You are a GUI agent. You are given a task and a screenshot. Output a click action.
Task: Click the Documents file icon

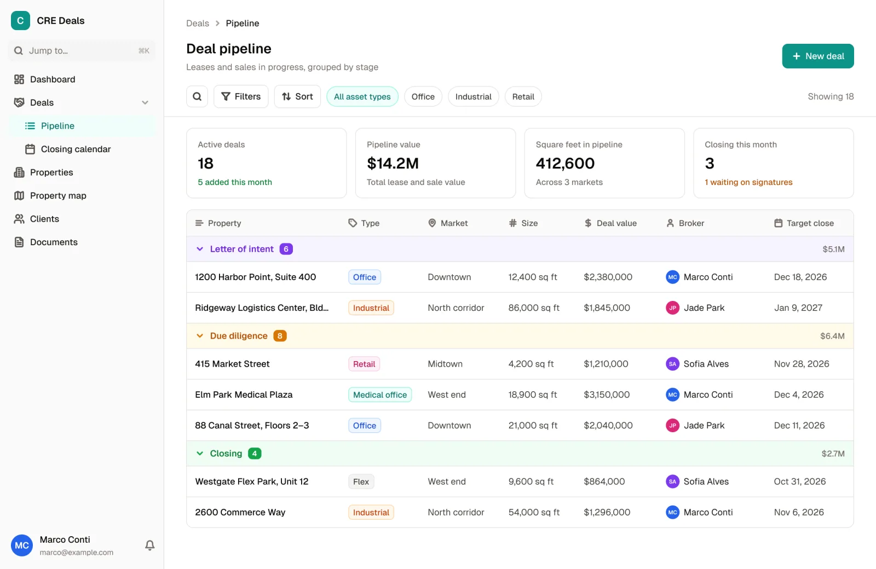(19, 242)
